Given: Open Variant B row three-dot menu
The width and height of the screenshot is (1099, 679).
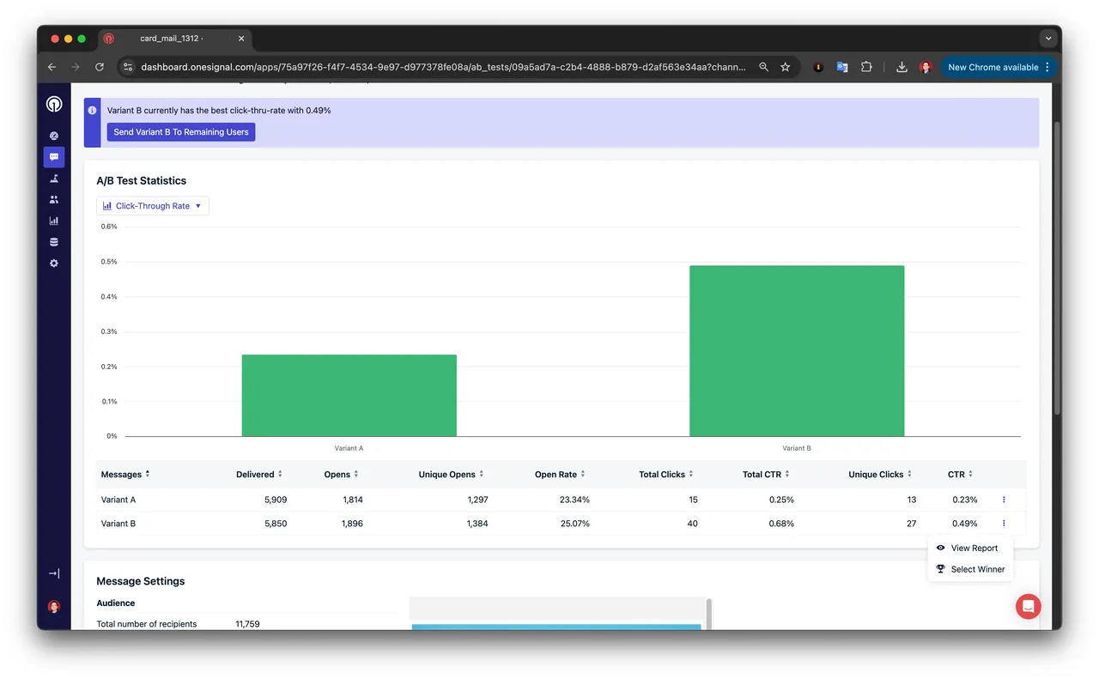Looking at the screenshot, I should click(1004, 524).
